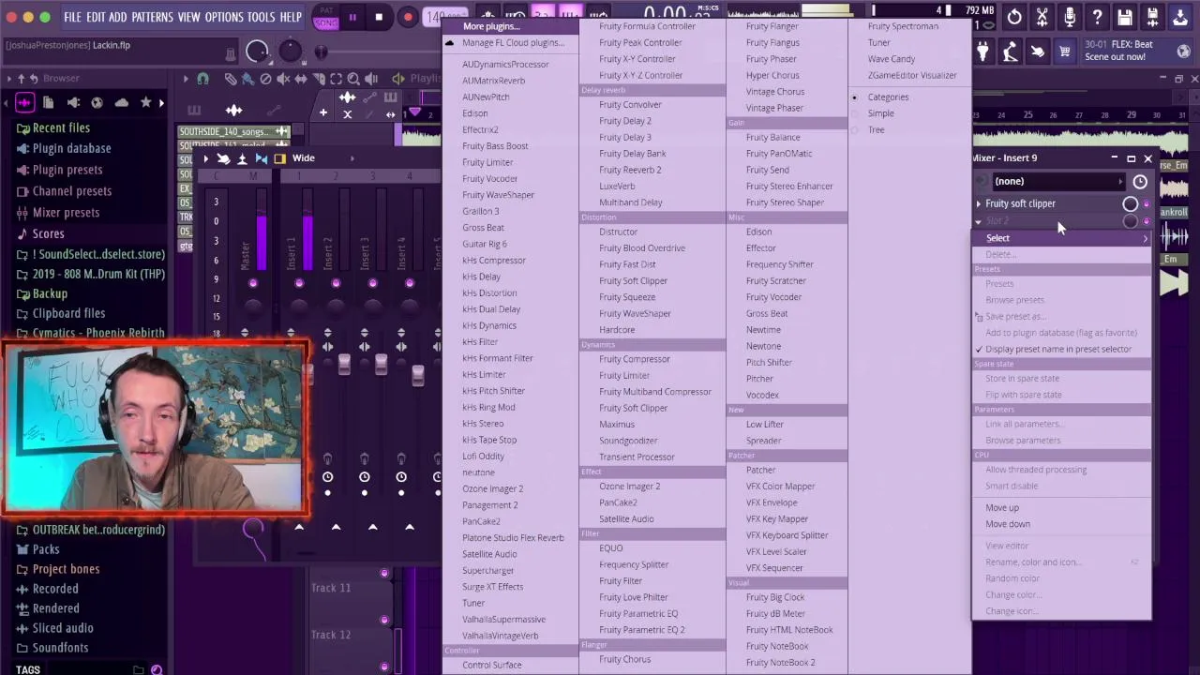This screenshot has height=675, width=1200.
Task: Open the help question mark icon
Action: 1097,17
